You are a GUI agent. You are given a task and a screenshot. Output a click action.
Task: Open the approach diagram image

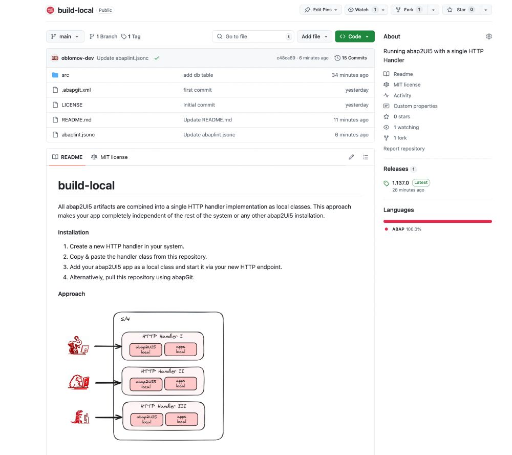[145, 376]
